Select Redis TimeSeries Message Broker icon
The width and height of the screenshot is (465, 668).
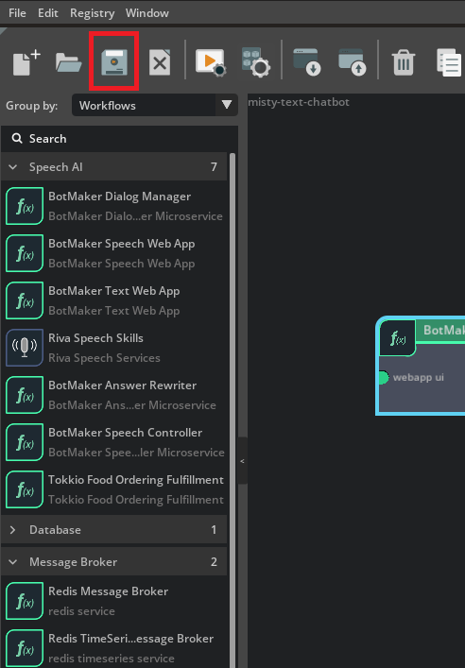(x=25, y=648)
